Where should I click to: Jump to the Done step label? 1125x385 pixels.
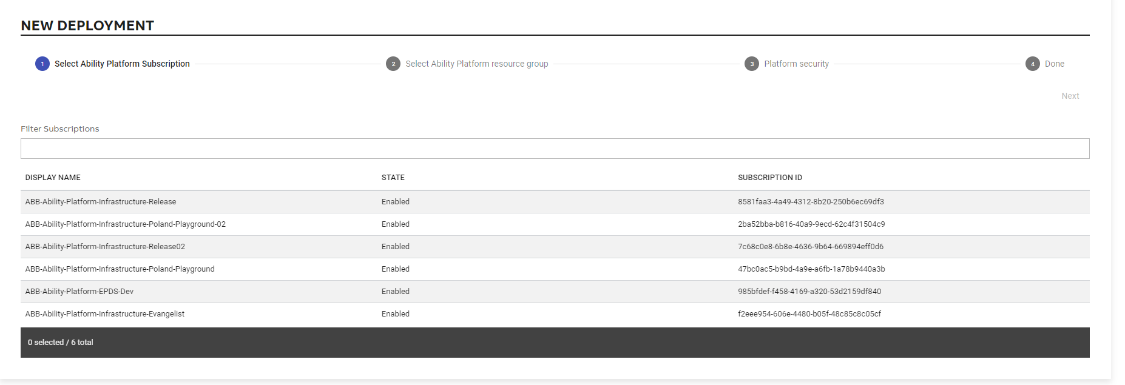[1055, 64]
